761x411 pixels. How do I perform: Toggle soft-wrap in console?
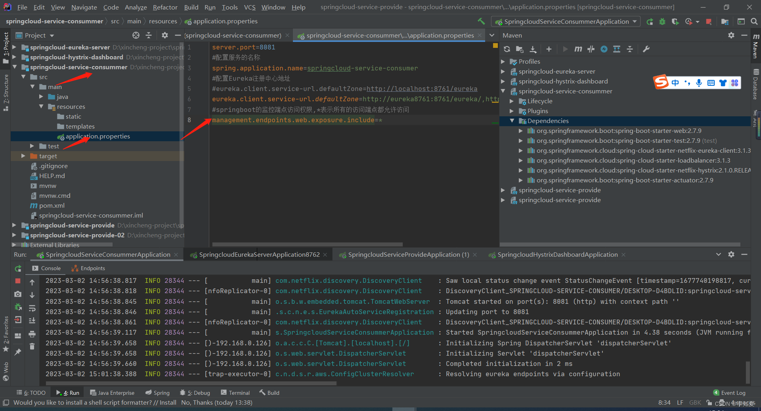[x=32, y=308]
